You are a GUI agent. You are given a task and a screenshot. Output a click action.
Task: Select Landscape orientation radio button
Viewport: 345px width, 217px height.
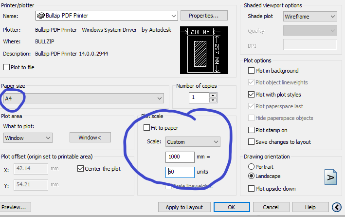(251, 176)
